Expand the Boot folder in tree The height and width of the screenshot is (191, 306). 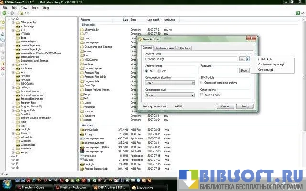tap(14, 37)
